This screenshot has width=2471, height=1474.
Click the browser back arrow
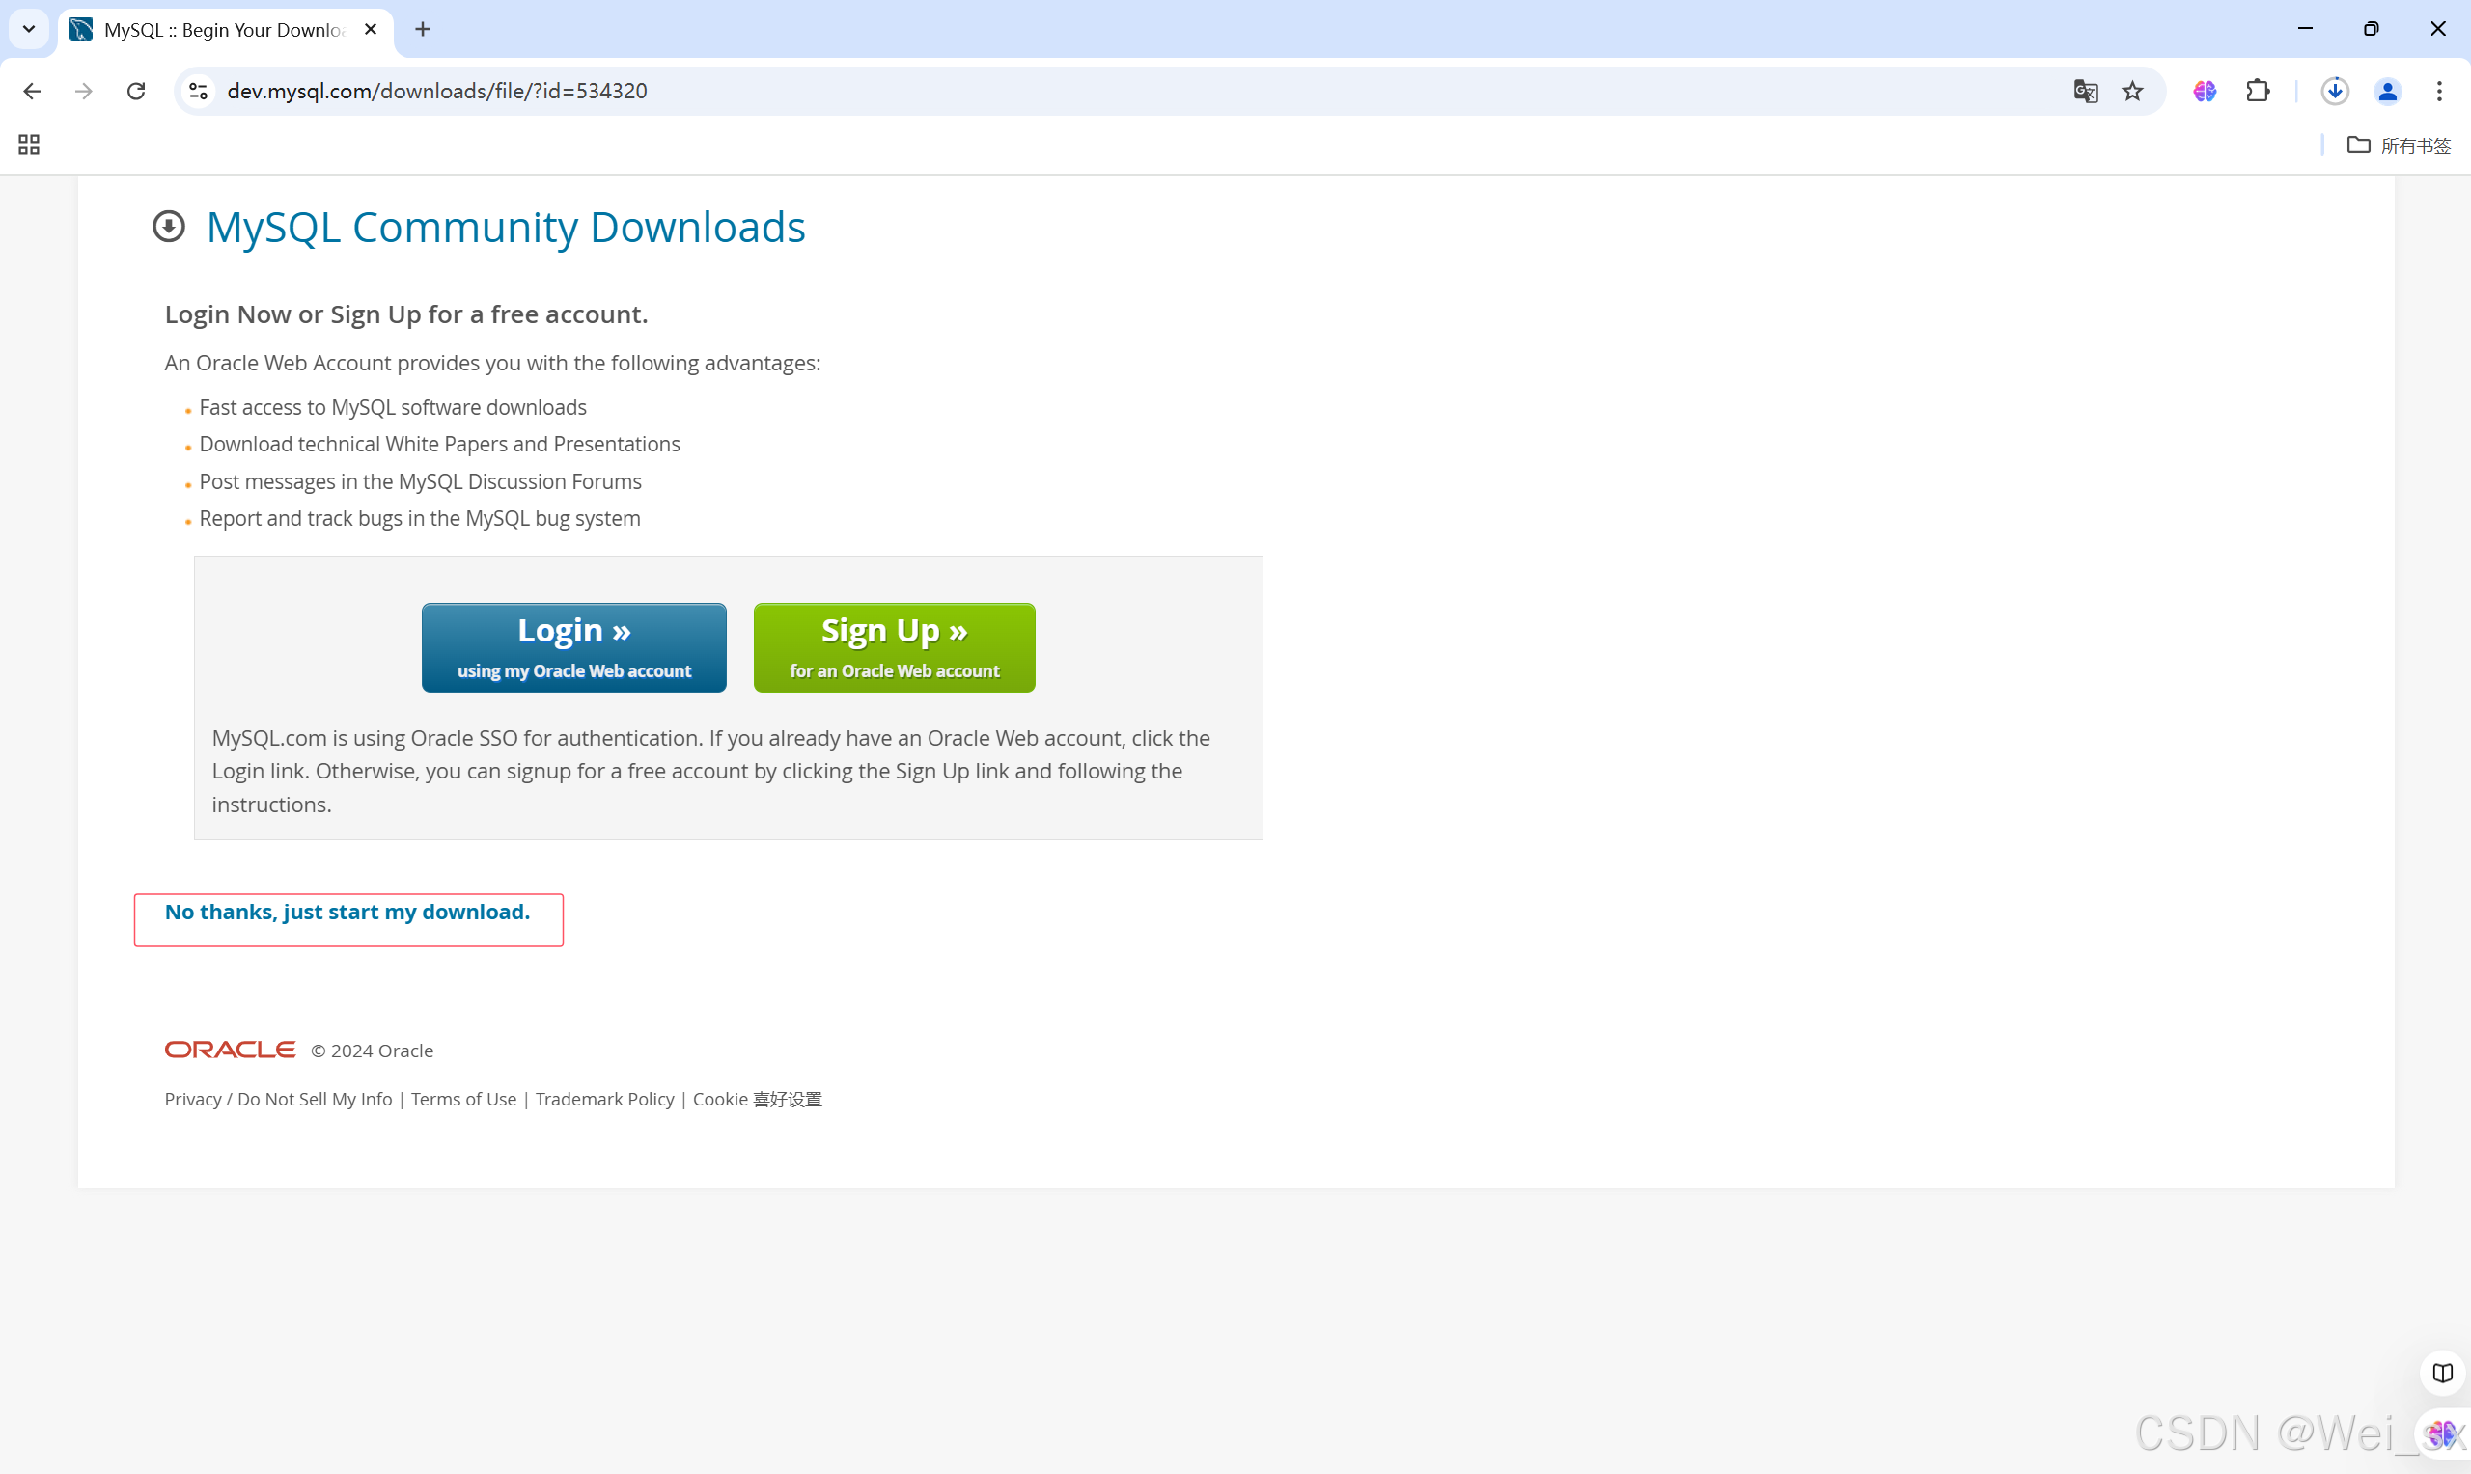(32, 92)
